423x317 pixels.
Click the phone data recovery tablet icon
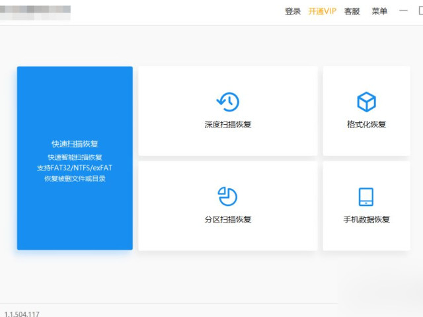[x=366, y=197]
